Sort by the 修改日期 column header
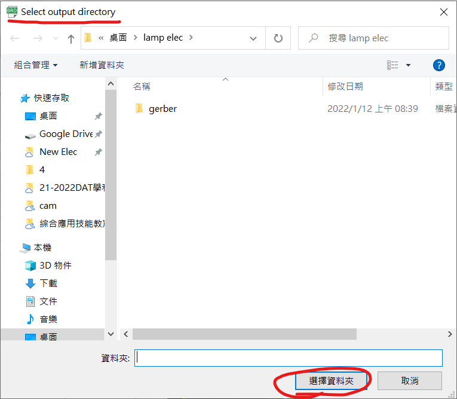The image size is (457, 399). [x=345, y=87]
